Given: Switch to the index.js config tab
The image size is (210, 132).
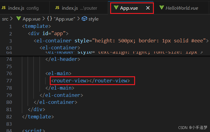Looking at the screenshot, I should point(25,8).
